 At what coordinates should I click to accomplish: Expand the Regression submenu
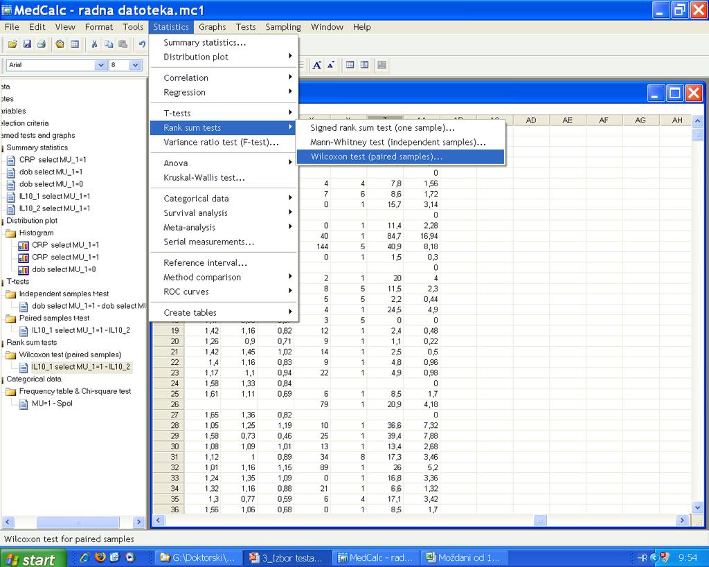pos(224,92)
